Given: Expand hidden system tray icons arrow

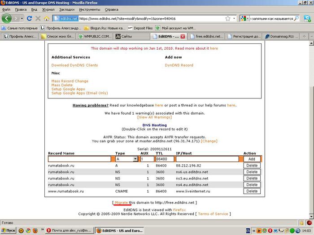Looking at the screenshot, I should coord(254,231).
